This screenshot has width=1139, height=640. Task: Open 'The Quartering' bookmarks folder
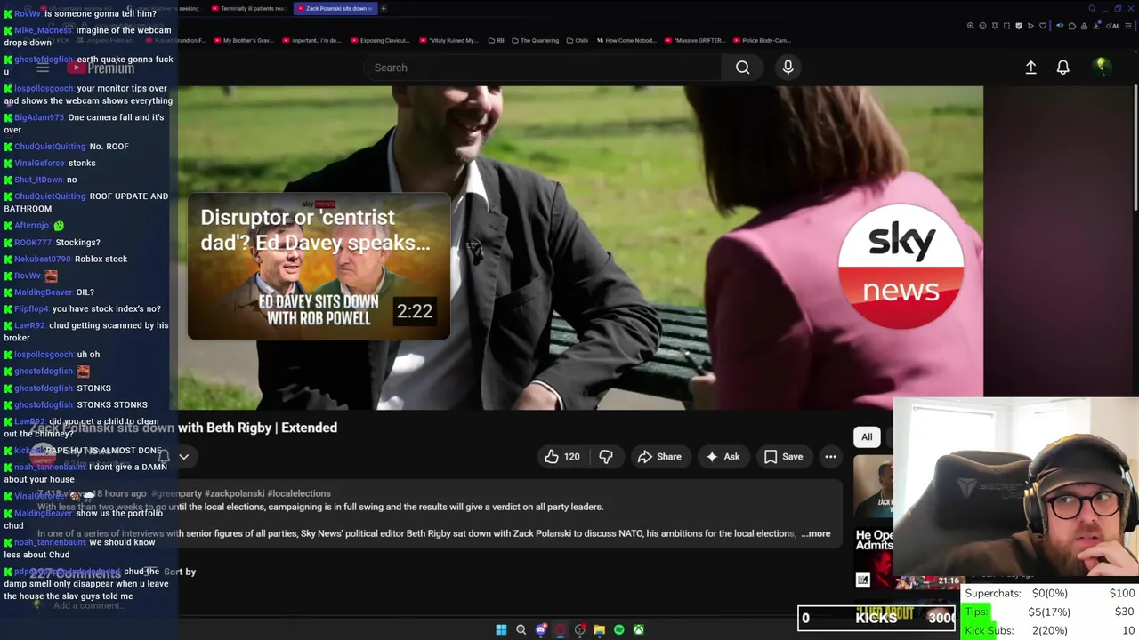[535, 40]
